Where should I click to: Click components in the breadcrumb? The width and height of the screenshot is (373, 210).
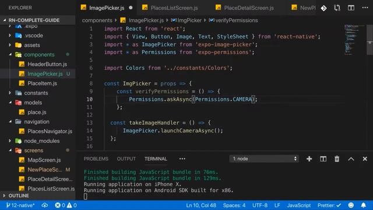click(x=97, y=20)
